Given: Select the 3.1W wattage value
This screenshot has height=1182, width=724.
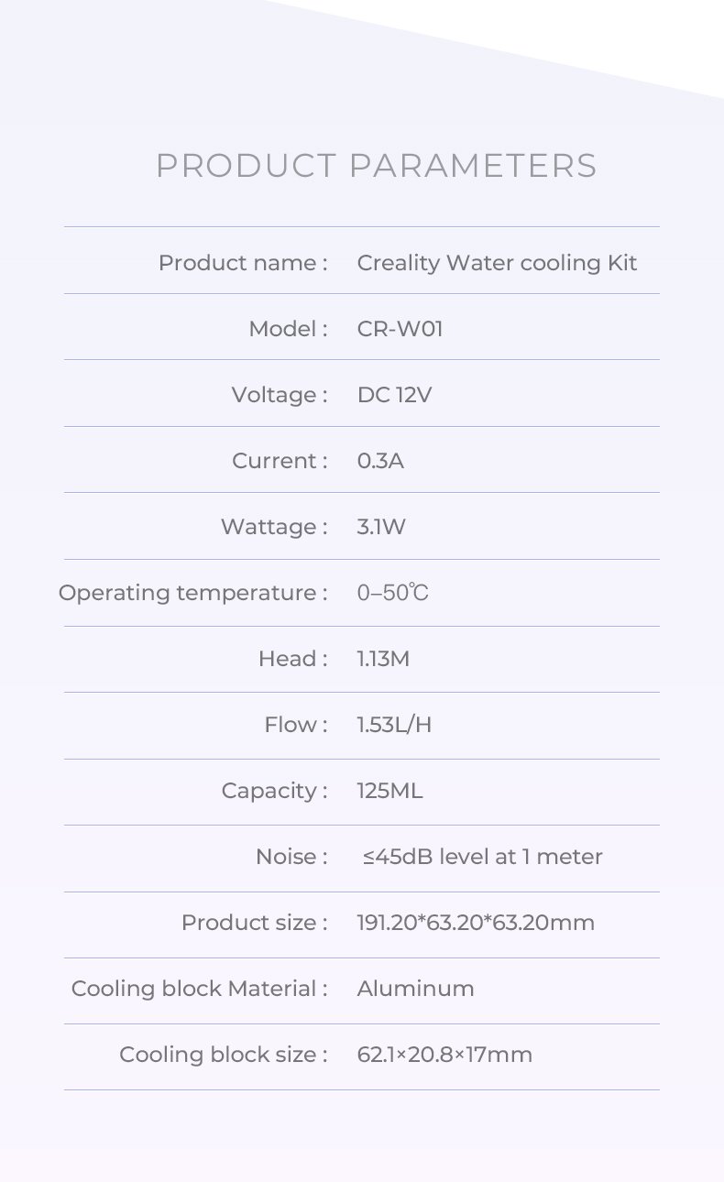Looking at the screenshot, I should (381, 527).
